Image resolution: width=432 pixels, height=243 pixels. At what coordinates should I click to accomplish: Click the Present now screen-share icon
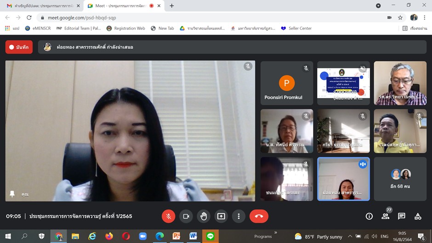221,216
